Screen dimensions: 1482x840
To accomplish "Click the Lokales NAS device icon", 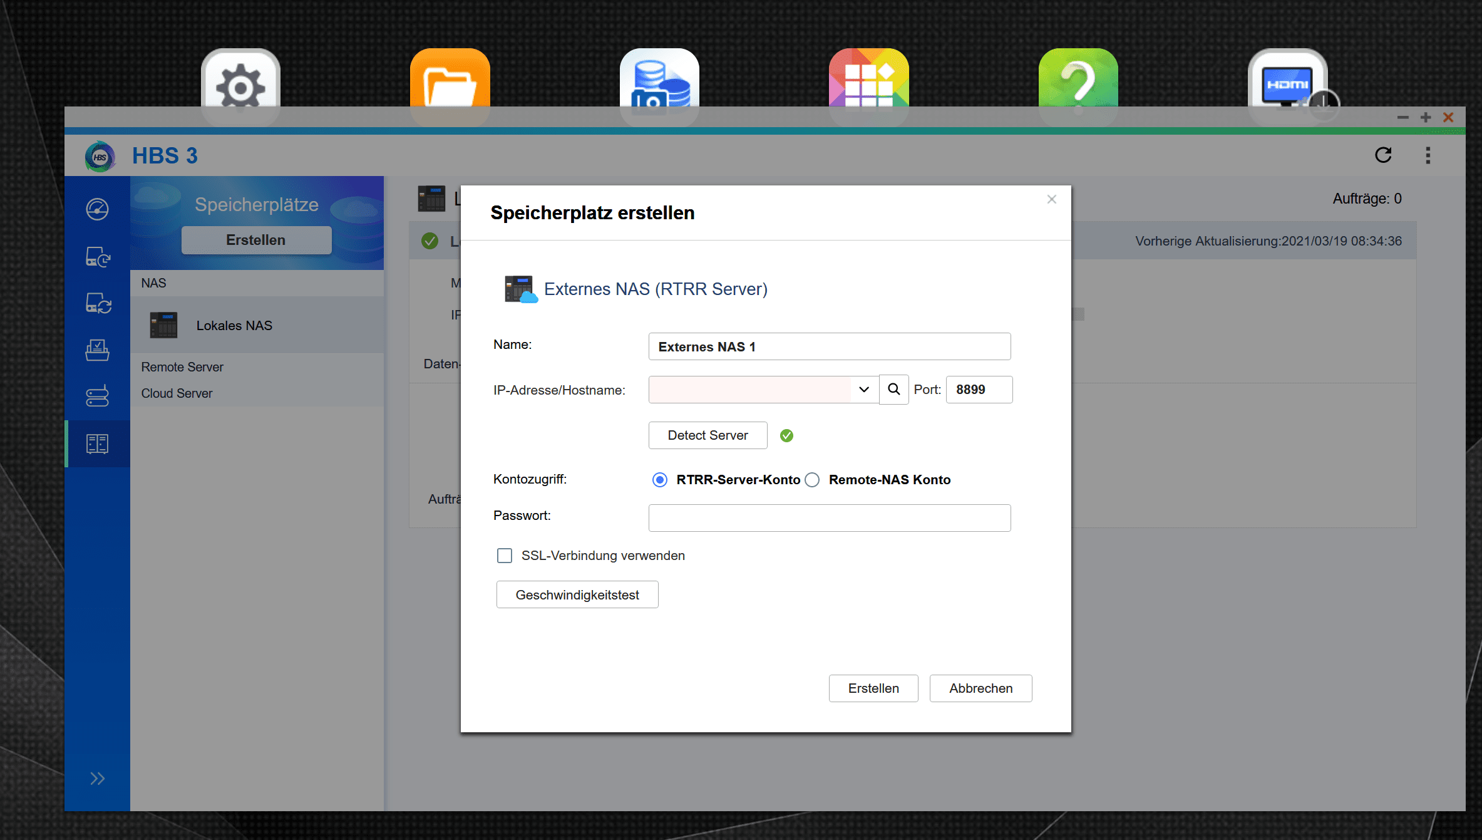I will pos(163,325).
